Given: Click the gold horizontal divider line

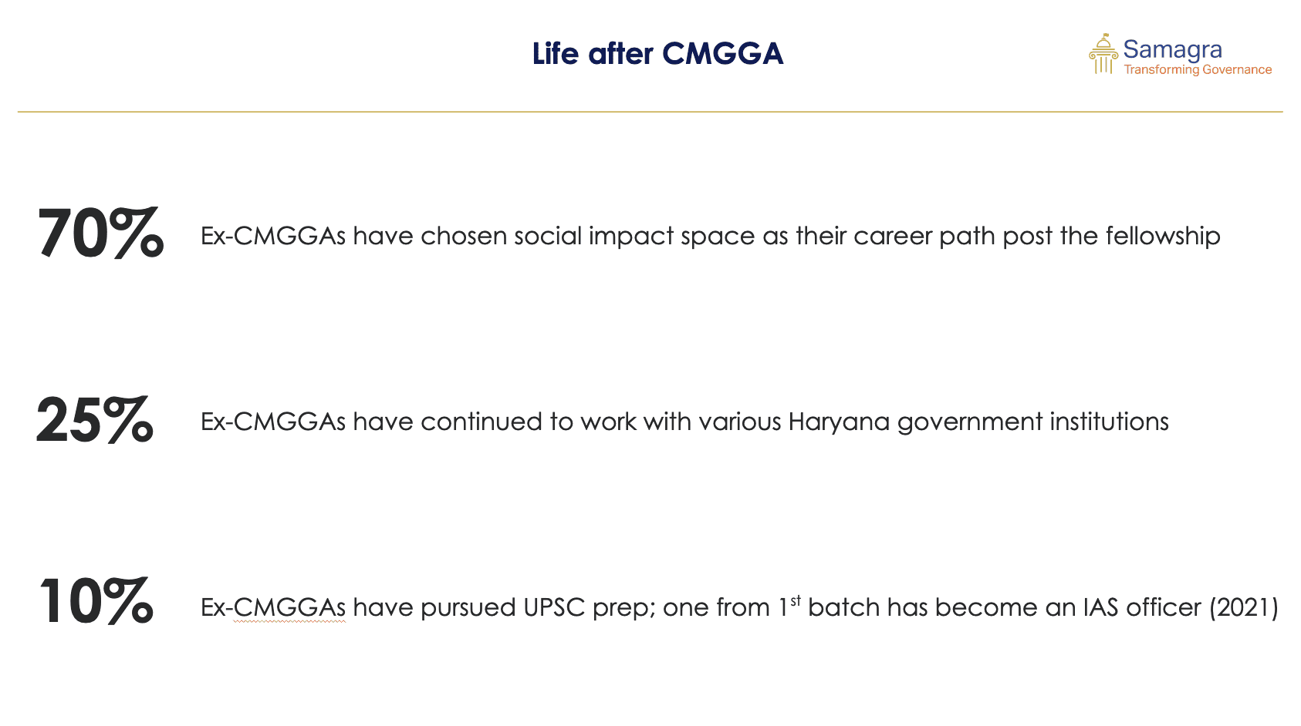Looking at the screenshot, I should click(650, 112).
